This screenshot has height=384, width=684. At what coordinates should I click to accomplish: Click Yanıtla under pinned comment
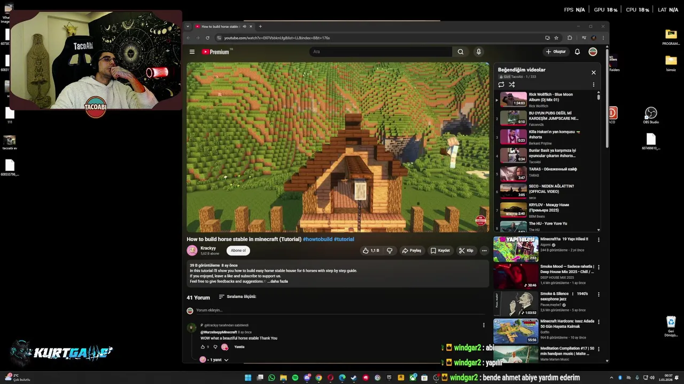point(239,347)
